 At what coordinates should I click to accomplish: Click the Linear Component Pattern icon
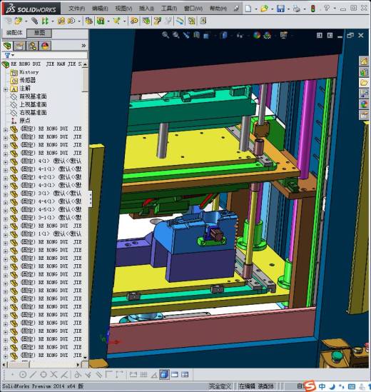click(x=45, y=21)
